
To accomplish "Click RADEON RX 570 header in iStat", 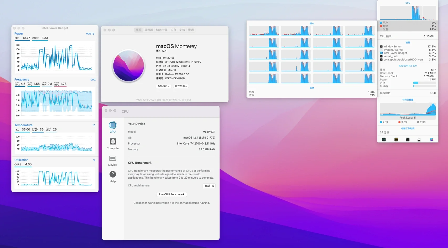I will 408,66.
